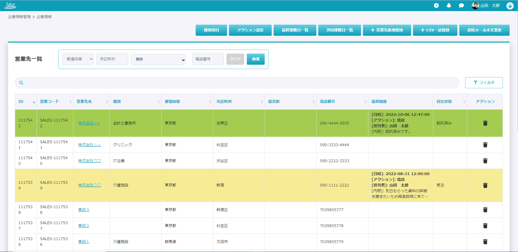
Task: Go to 企業情報管理 breadcrumb
Action: tap(19, 17)
